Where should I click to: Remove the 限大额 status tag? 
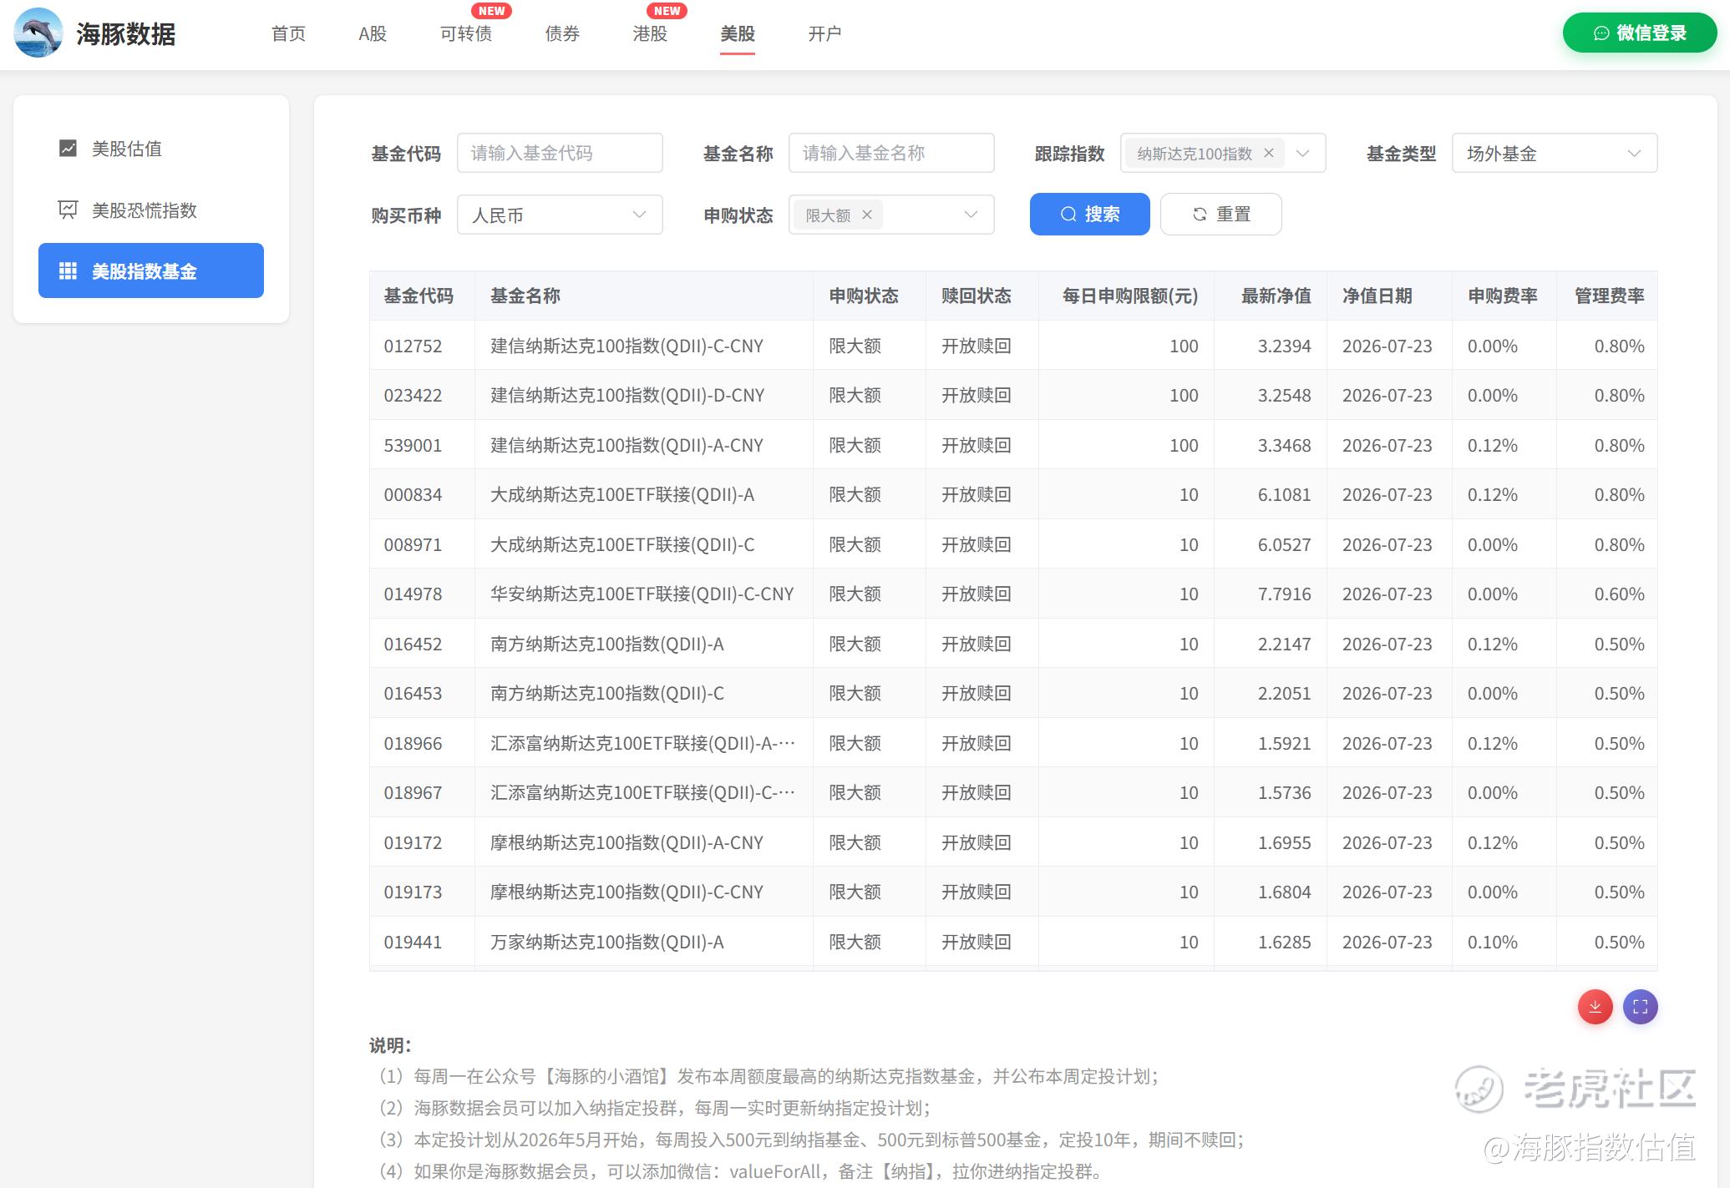867,215
